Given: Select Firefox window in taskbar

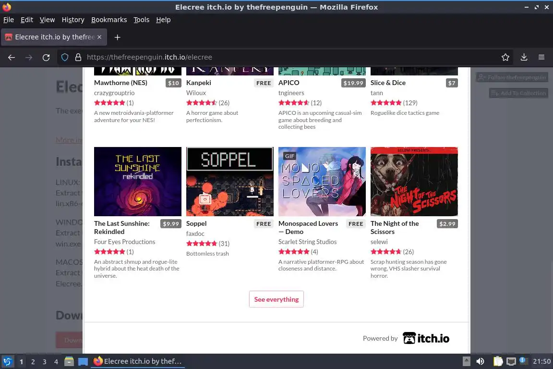Looking at the screenshot, I should [138, 361].
